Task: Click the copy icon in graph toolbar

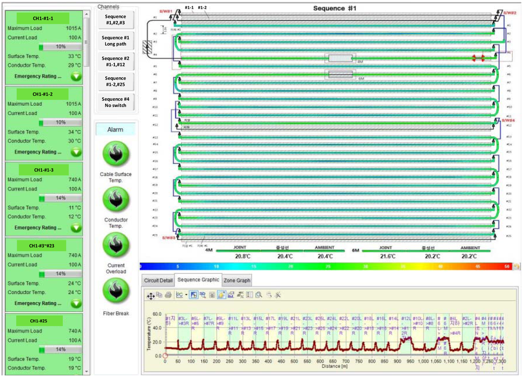Action: (159, 295)
